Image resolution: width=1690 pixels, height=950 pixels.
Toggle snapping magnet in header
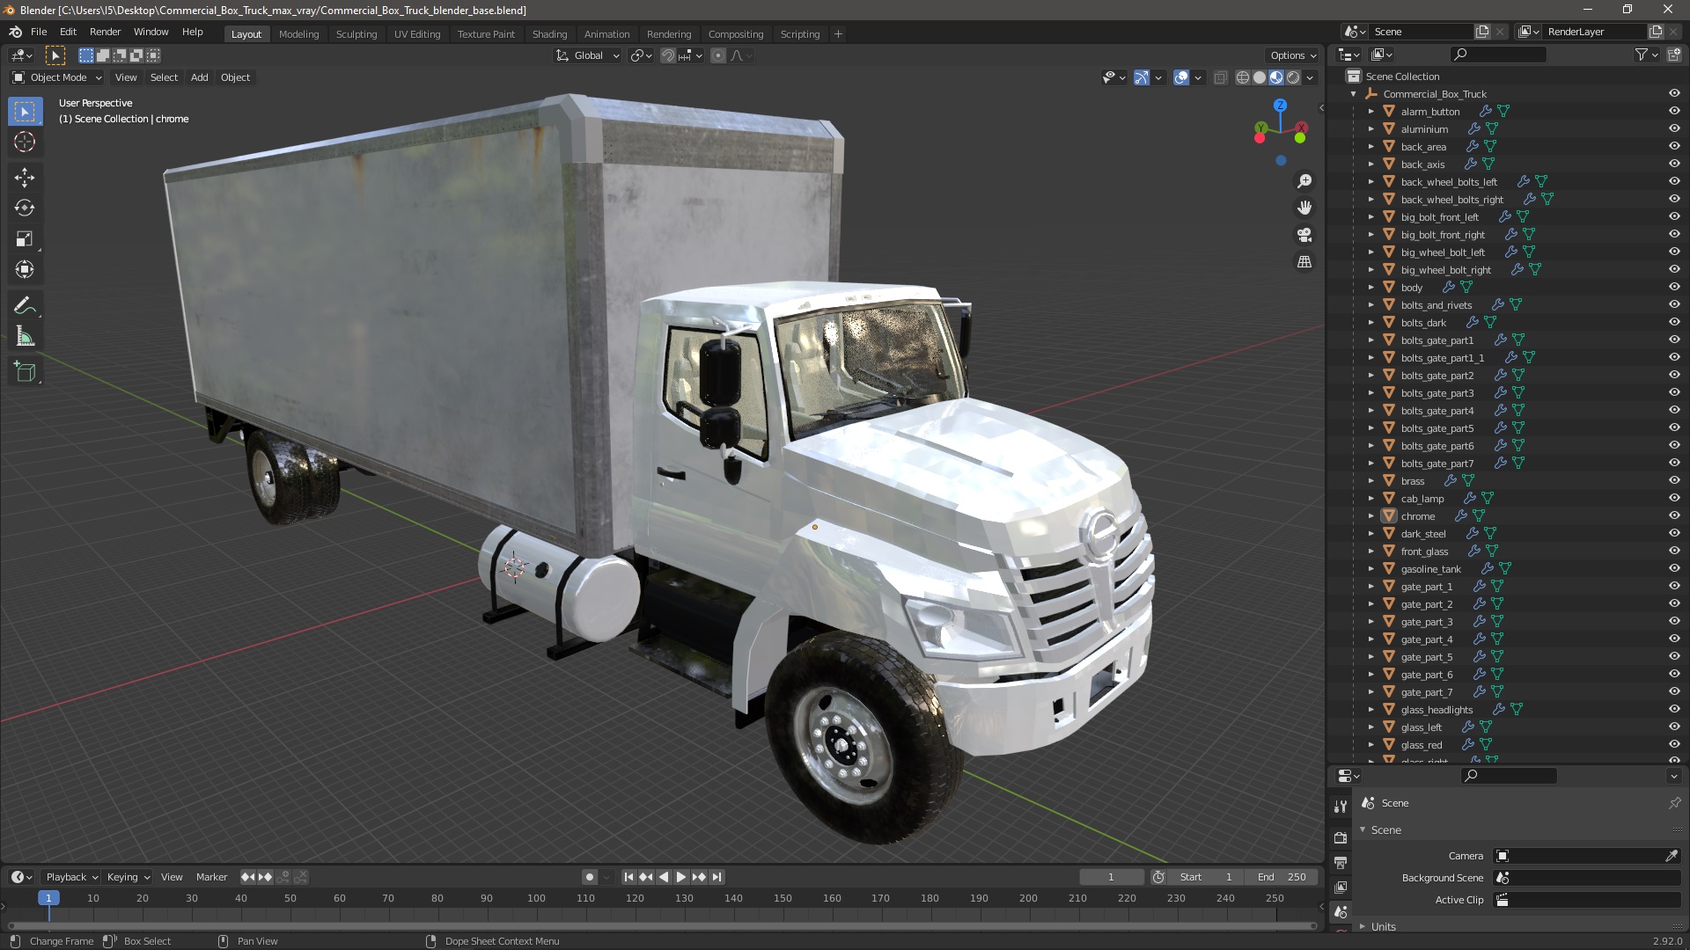668,55
